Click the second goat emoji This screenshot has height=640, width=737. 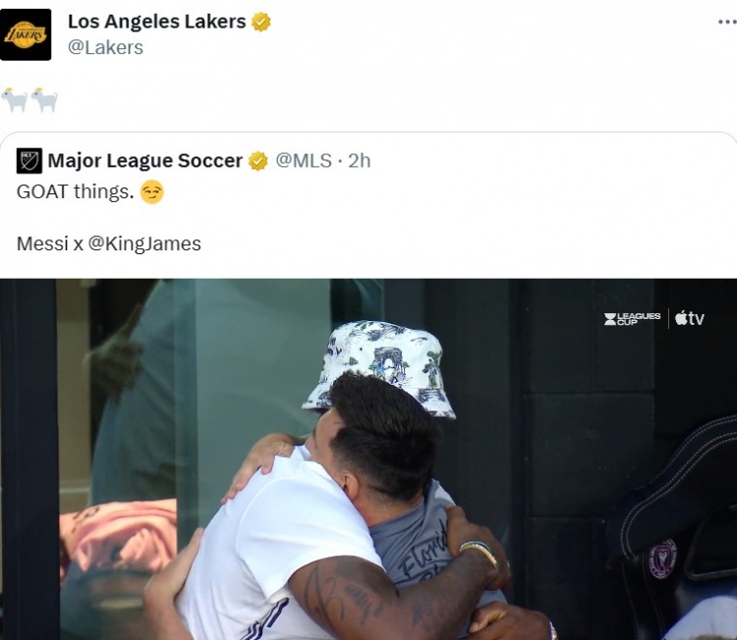pyautogui.click(x=44, y=100)
